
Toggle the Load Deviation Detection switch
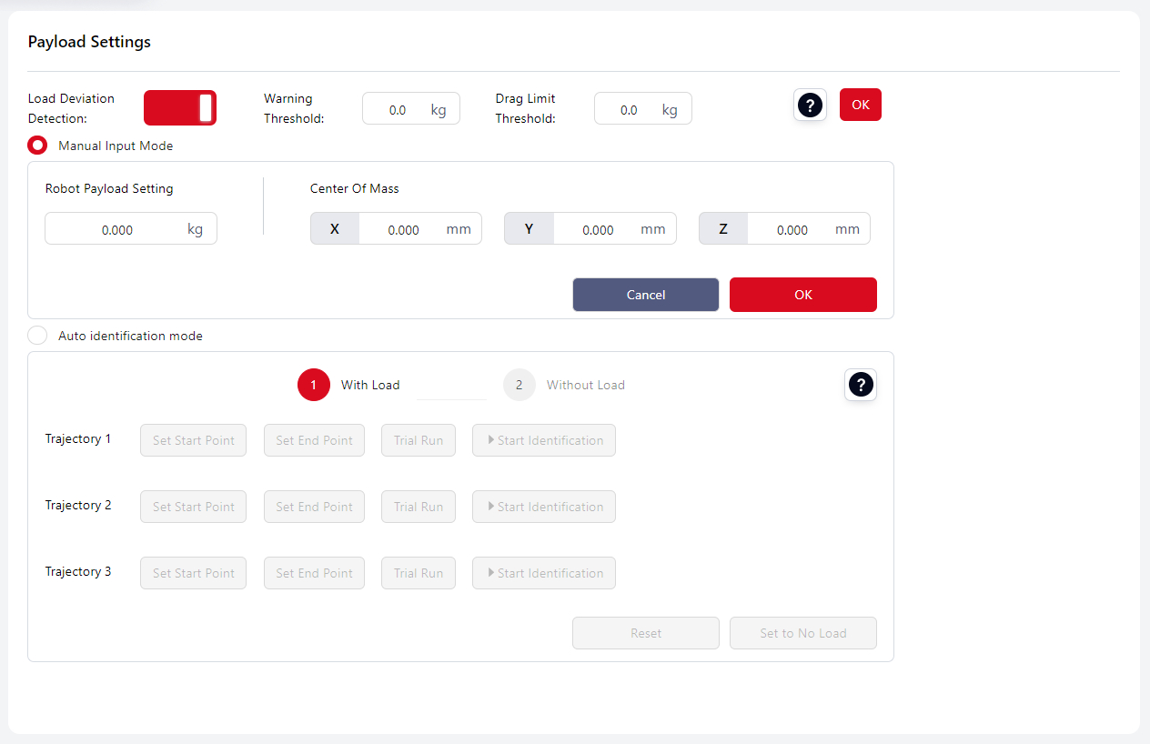tap(180, 107)
